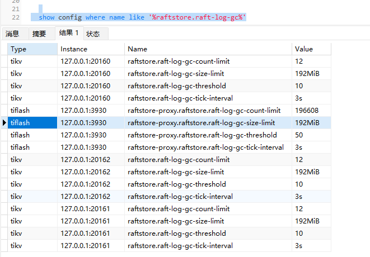
Task: Click the Instance column header
Action: [x=91, y=49]
